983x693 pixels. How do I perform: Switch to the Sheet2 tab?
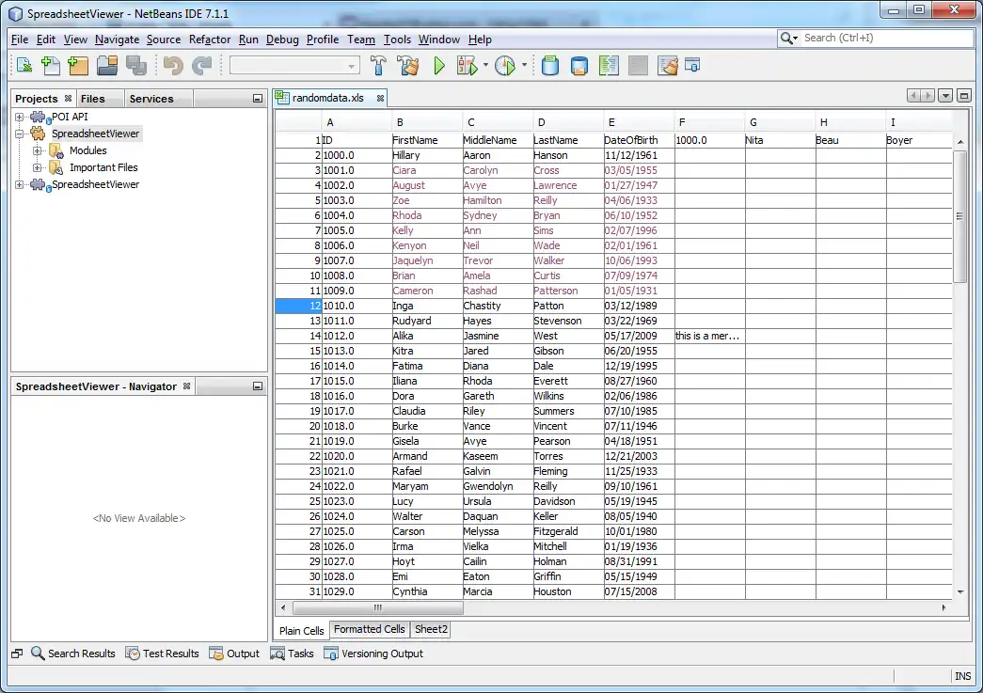pos(431,630)
